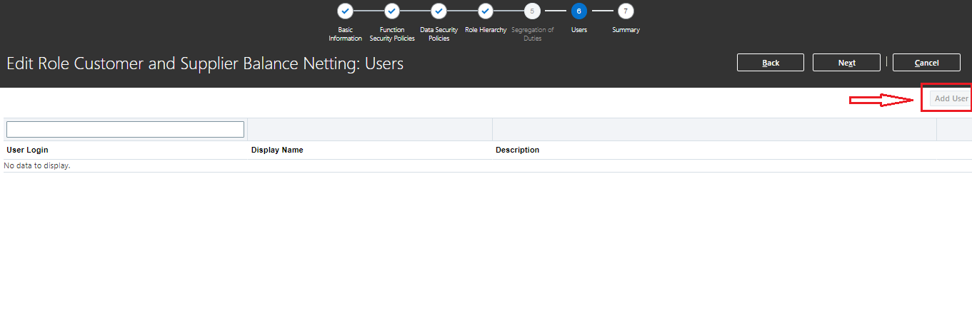
Task: Click the Segregation of Duties text label
Action: click(x=532, y=34)
